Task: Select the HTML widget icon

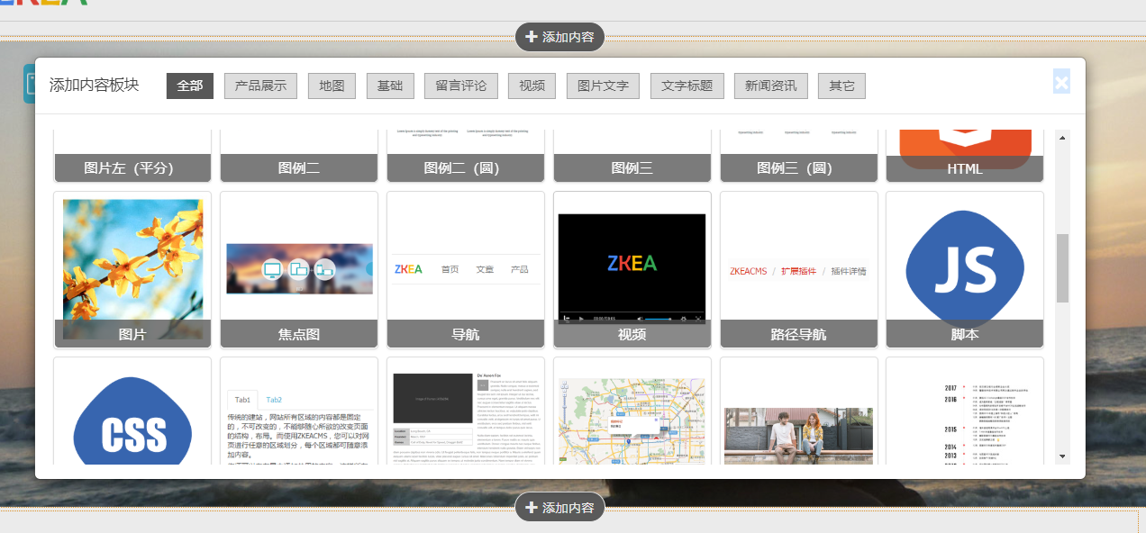Action: click(x=965, y=156)
